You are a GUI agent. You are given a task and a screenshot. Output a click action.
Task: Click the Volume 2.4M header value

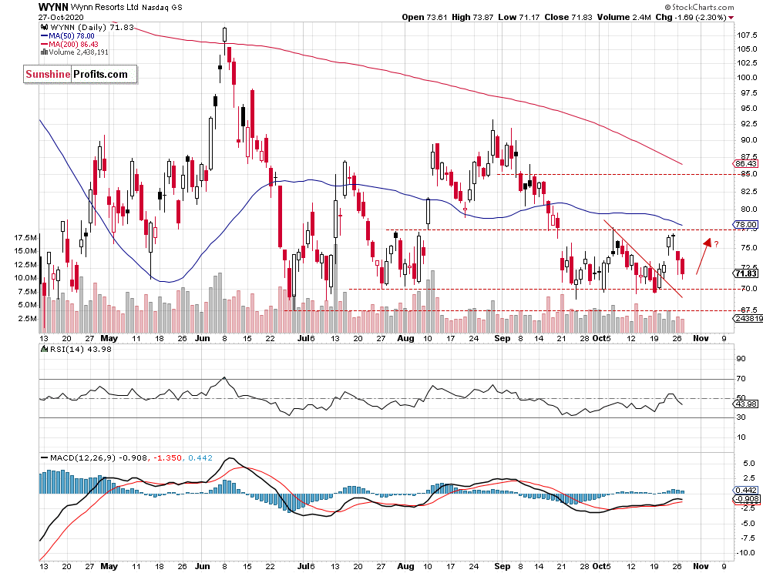(624, 17)
